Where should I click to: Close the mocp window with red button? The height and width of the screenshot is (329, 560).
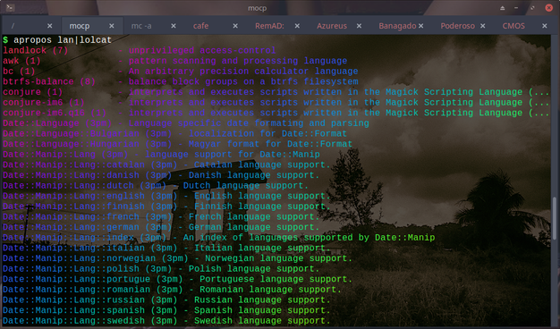coord(549,8)
